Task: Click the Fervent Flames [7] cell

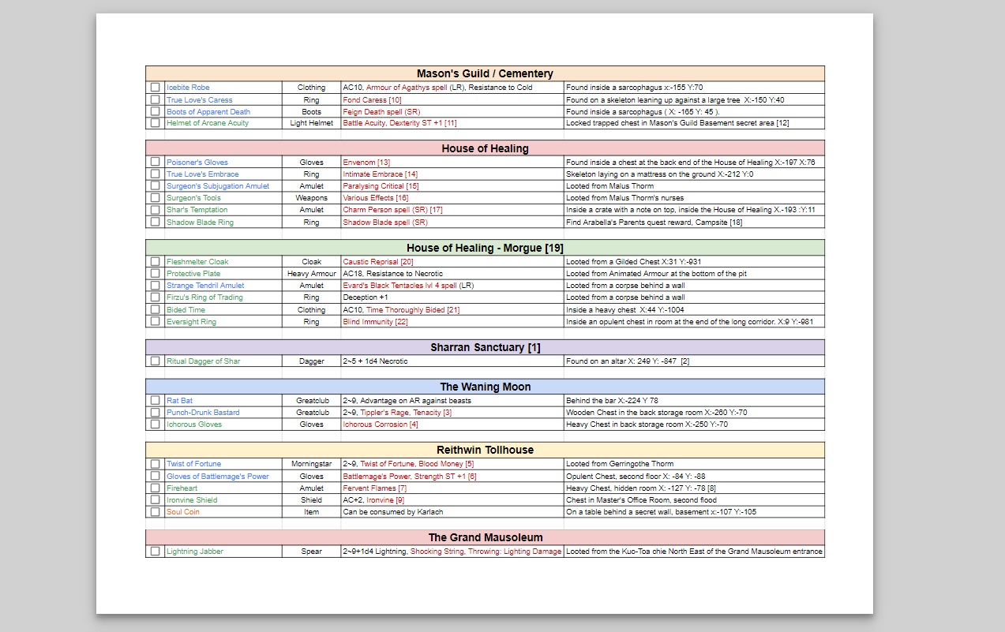Action: click(452, 488)
